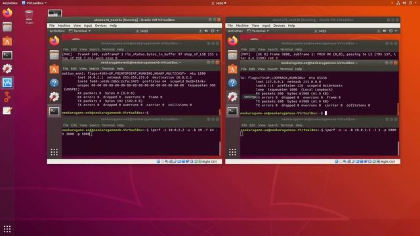Launch Ubuntu Software from the host dock
Image resolution: width=420 pixels, height=236 pixels.
(x=7, y=41)
